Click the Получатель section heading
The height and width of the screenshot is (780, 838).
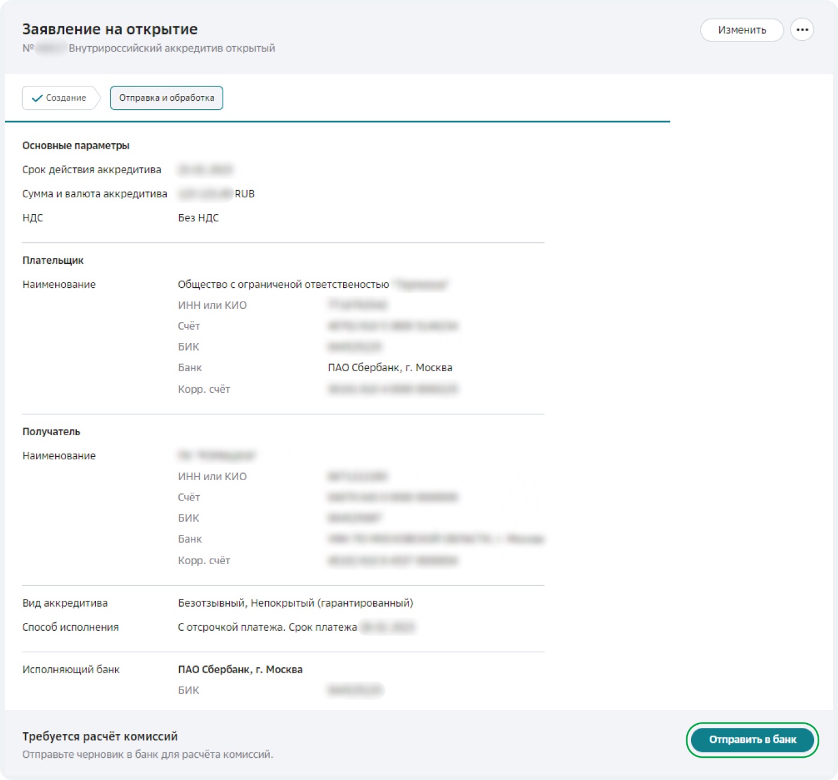[x=51, y=432]
